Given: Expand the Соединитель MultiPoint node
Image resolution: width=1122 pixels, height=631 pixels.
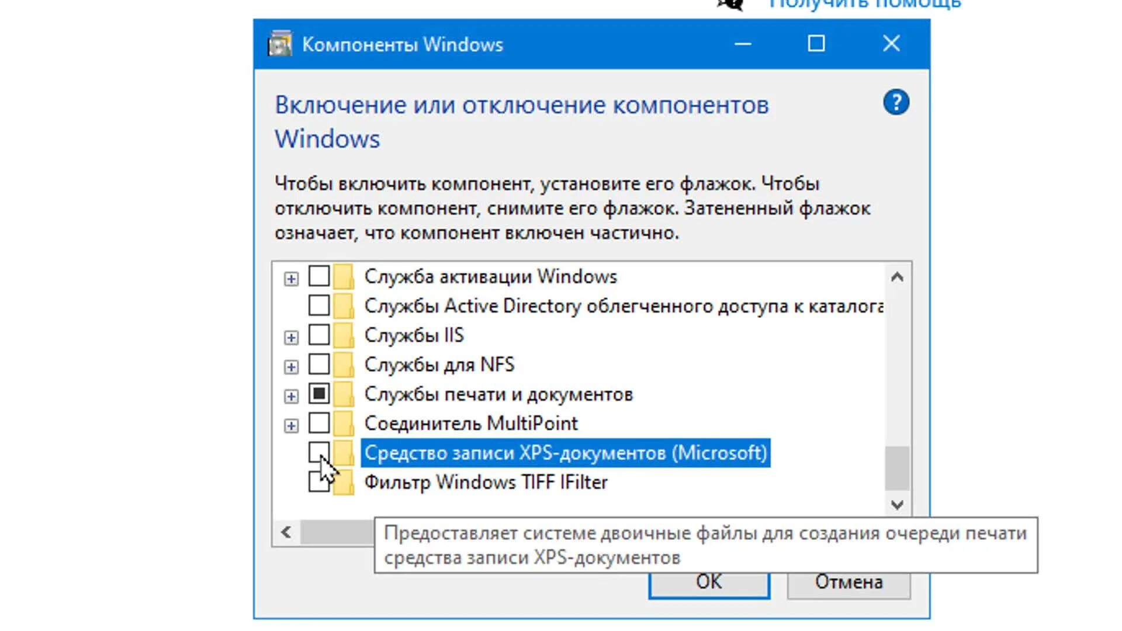Looking at the screenshot, I should 291,426.
